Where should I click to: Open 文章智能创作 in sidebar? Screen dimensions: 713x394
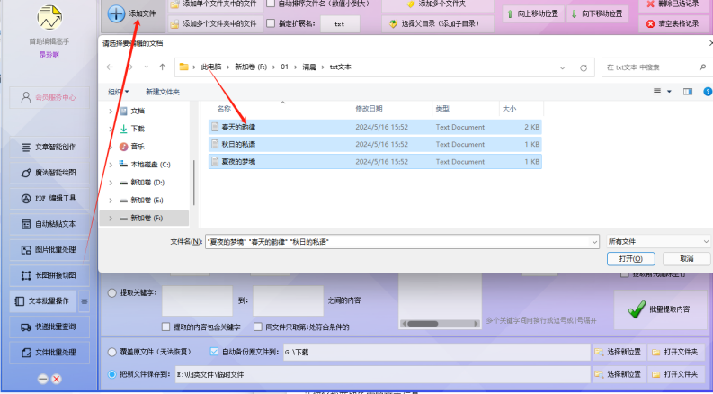(x=49, y=148)
